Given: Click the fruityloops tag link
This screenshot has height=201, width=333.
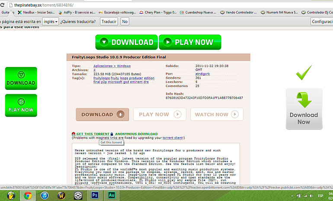Looking at the screenshot, I should pos(102,78).
